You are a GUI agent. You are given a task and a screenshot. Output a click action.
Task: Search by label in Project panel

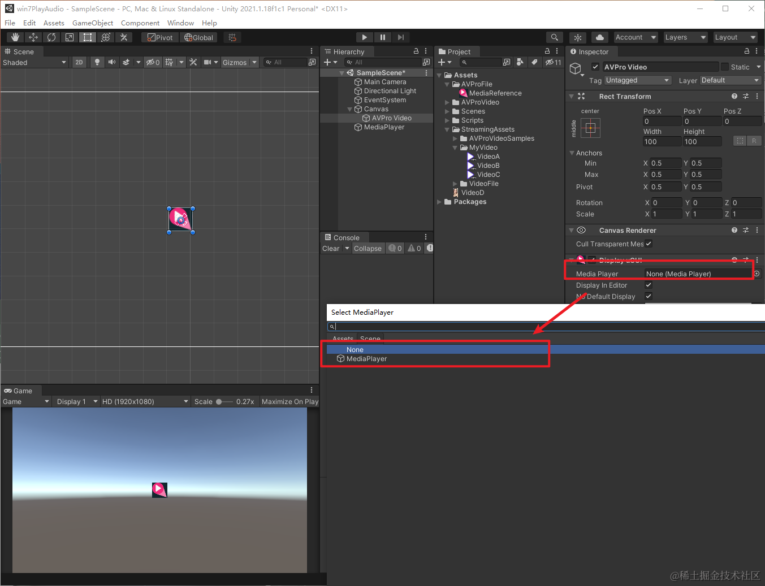(534, 62)
